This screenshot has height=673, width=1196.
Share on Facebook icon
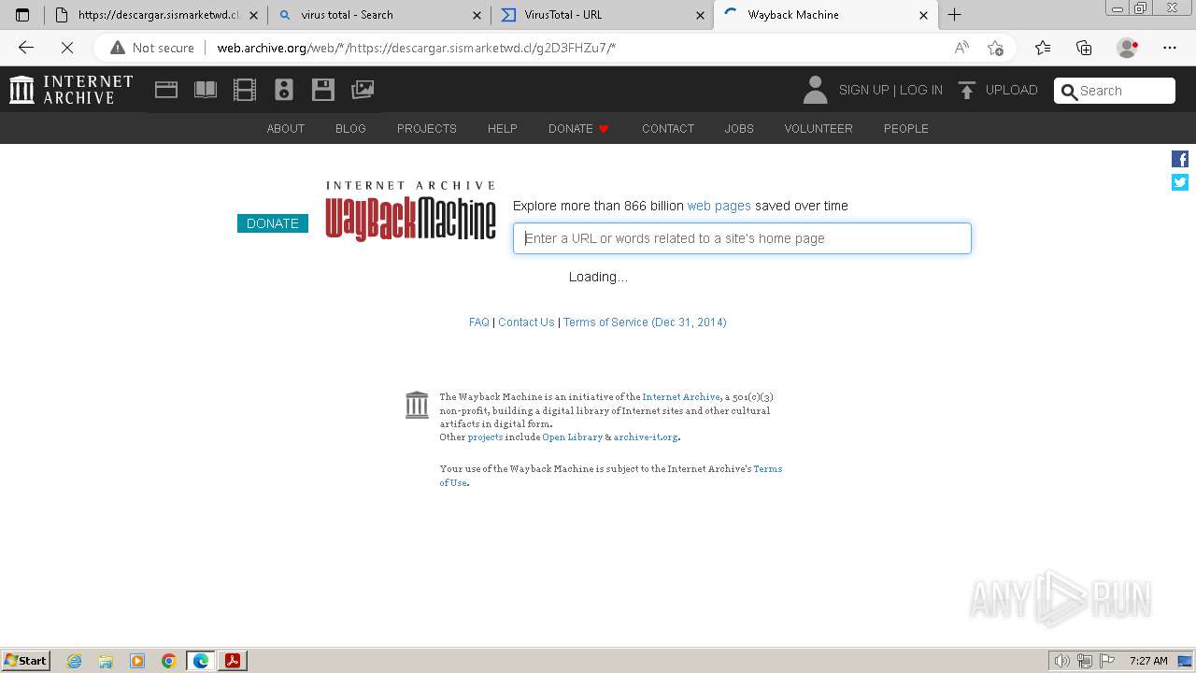(1180, 159)
